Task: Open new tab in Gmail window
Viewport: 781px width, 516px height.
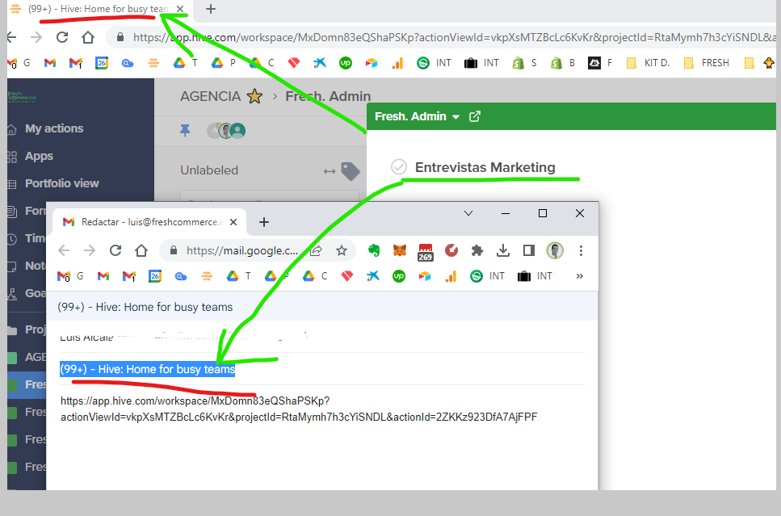Action: 264,222
